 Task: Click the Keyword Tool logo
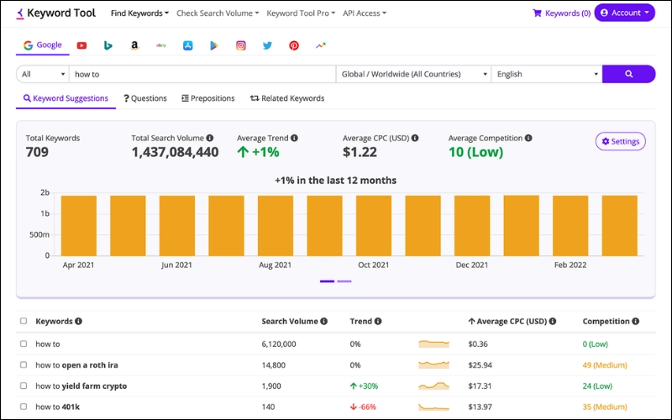click(55, 13)
